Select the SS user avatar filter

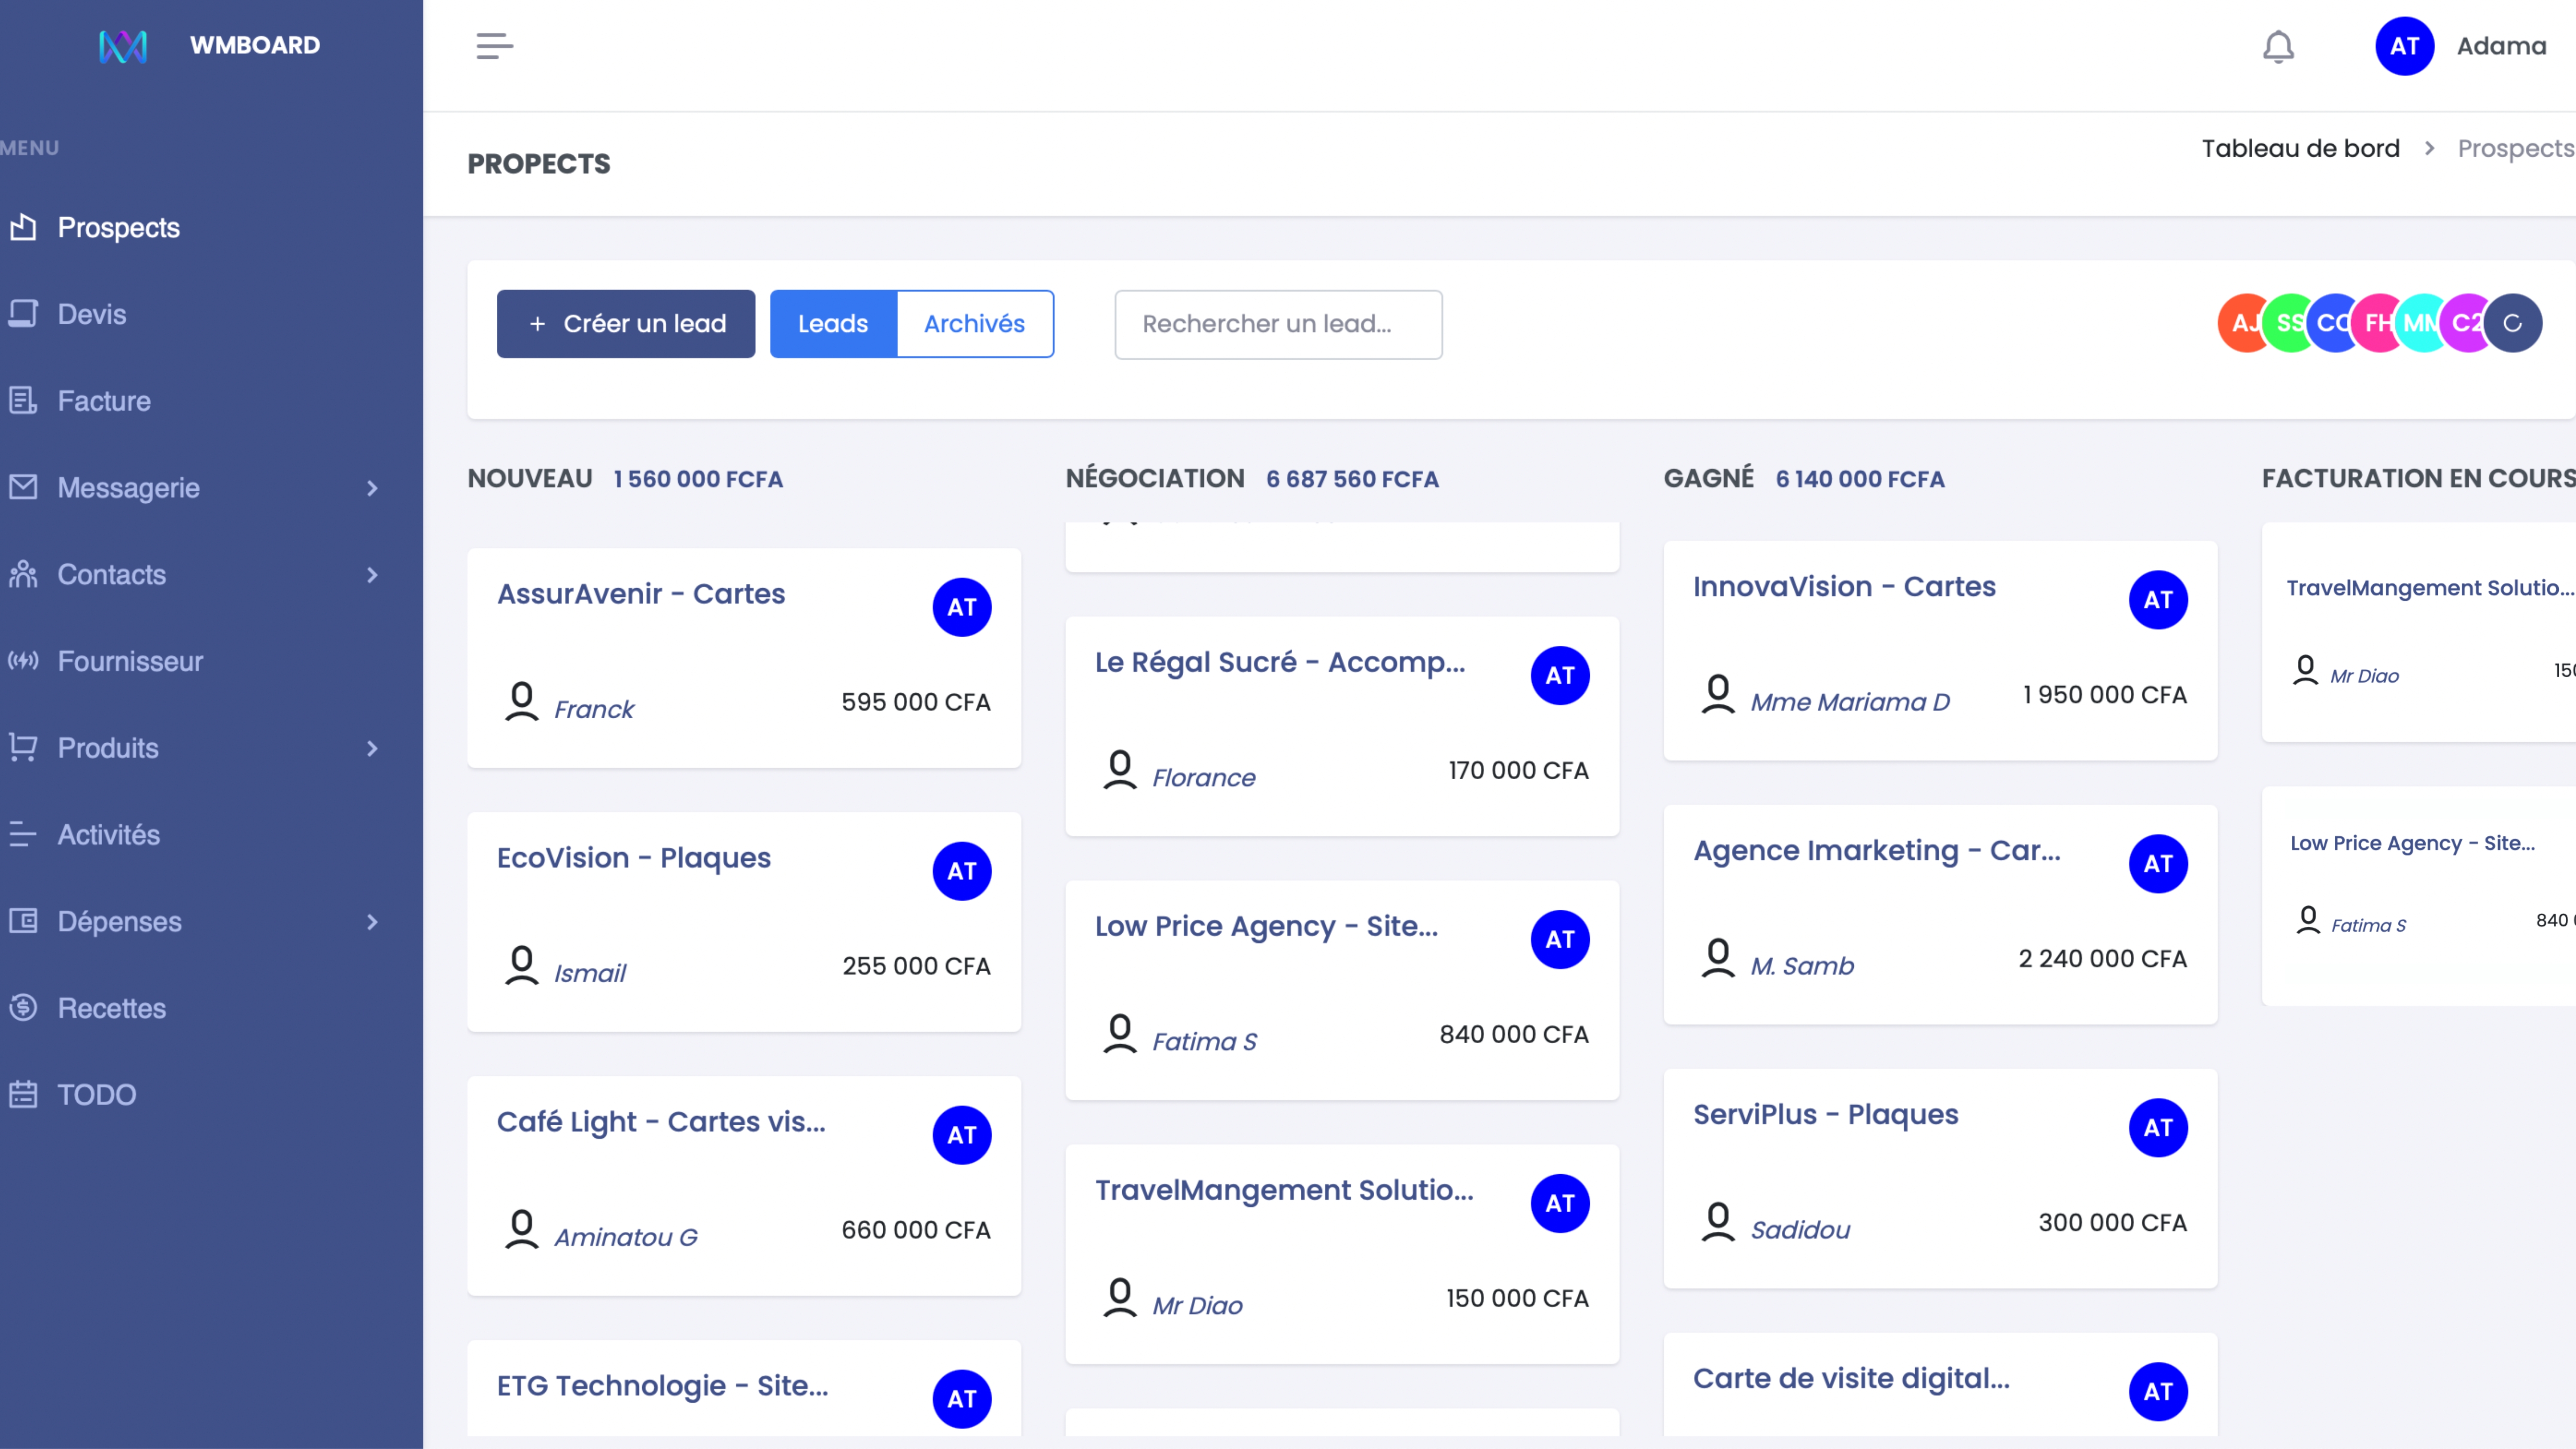click(2287, 323)
